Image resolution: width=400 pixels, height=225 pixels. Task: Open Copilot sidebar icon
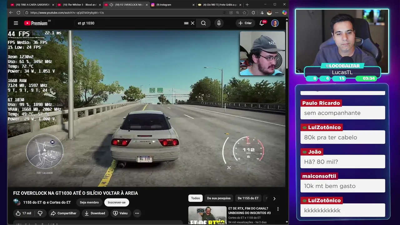coord(284,12)
